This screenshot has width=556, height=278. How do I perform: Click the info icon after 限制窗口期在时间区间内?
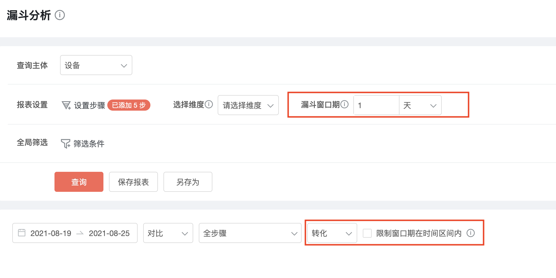pyautogui.click(x=471, y=233)
